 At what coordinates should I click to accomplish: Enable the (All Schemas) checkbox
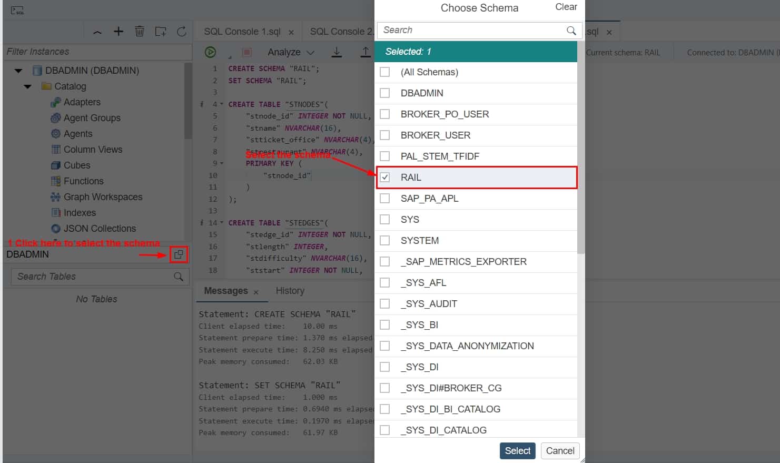(384, 72)
